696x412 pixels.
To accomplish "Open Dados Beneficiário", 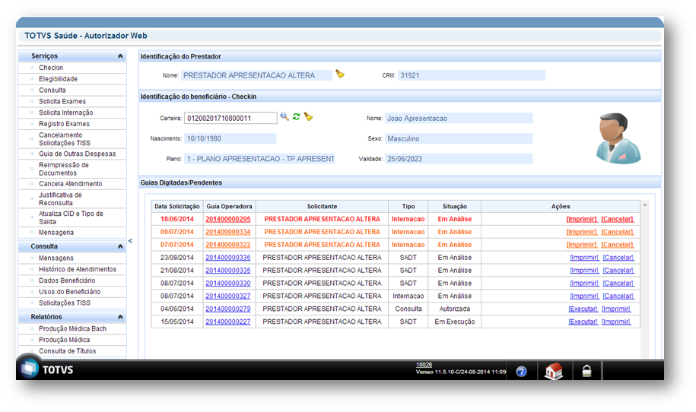I will point(67,280).
